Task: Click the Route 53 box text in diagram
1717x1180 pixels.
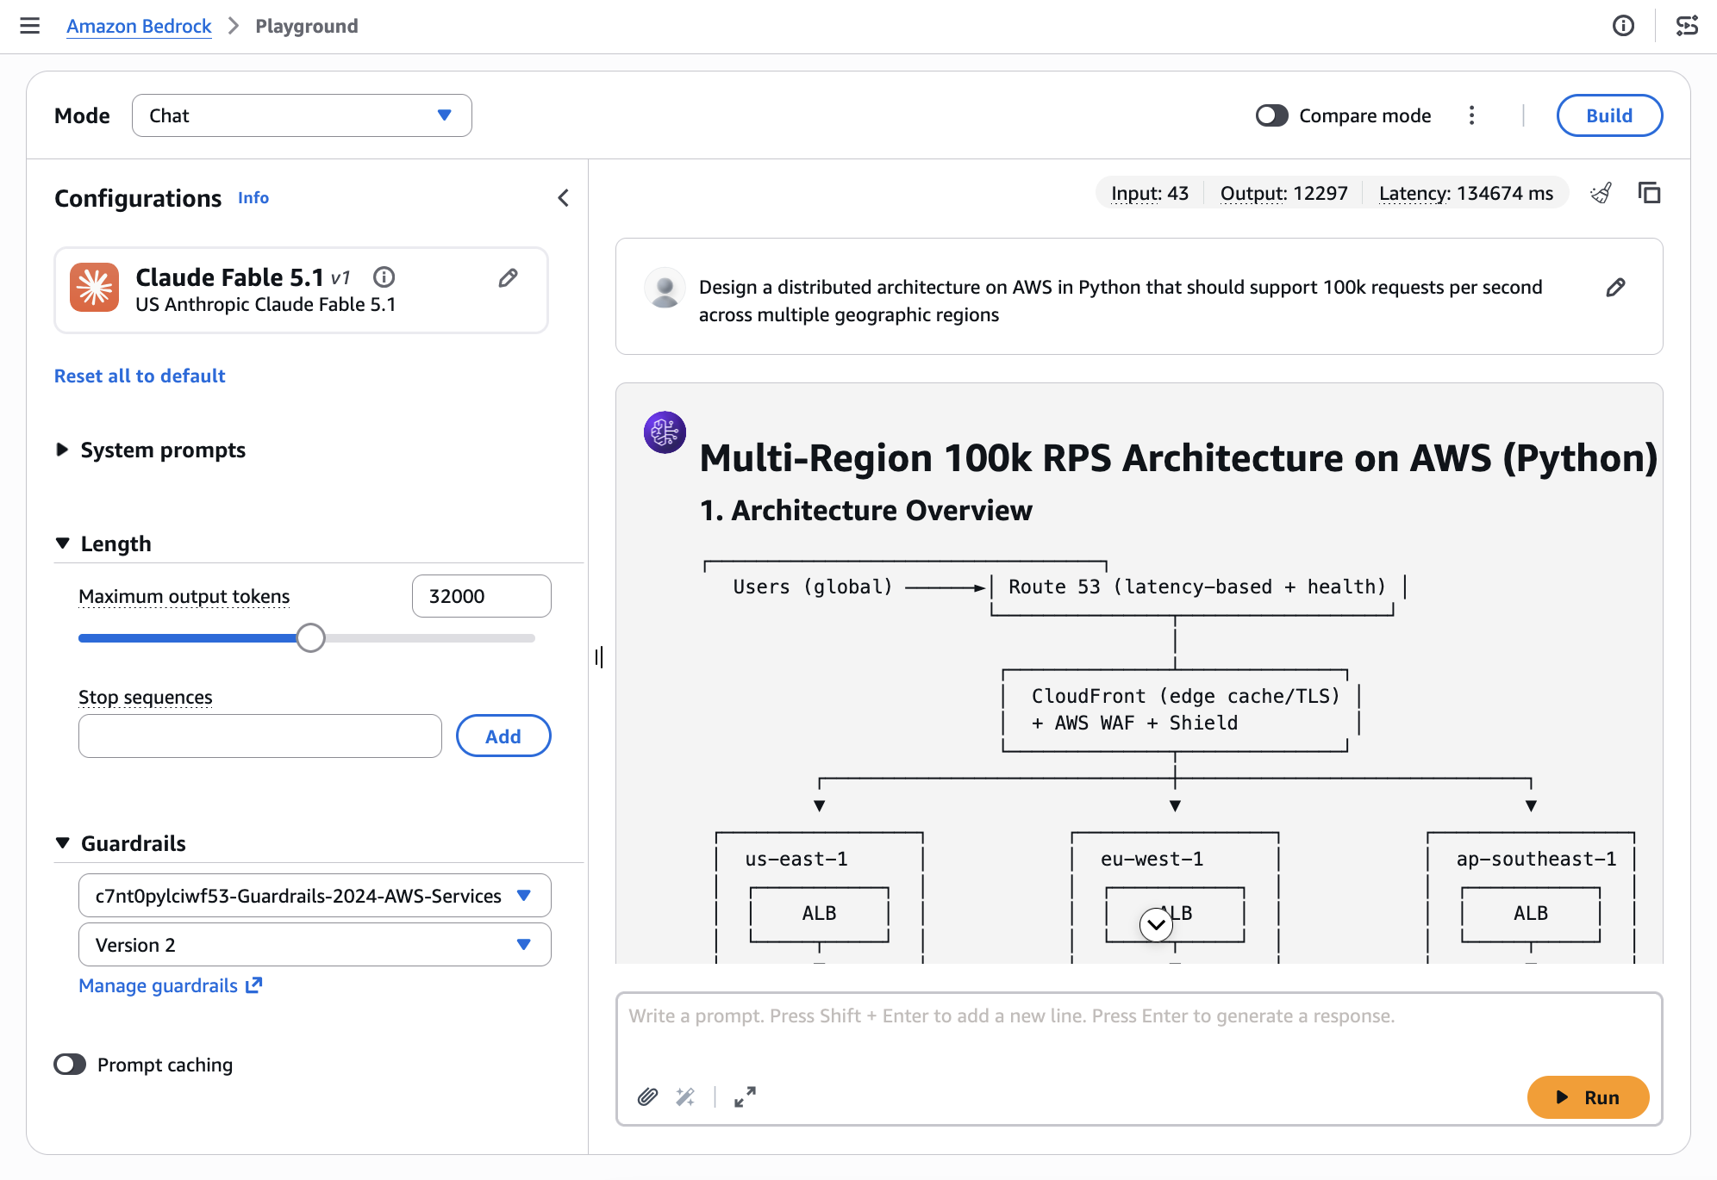Action: pos(1197,587)
